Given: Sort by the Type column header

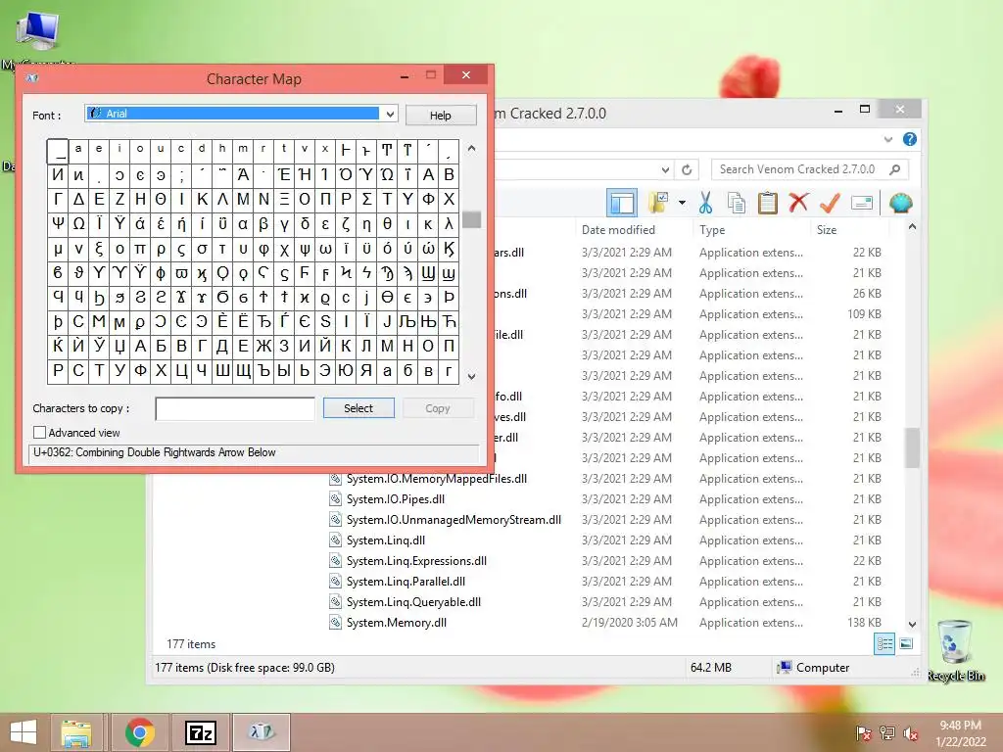Looking at the screenshot, I should tap(712, 229).
